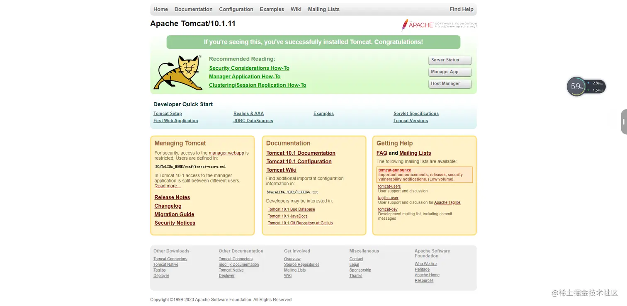Click the Read more... link
This screenshot has height=306, width=627.
168,186
